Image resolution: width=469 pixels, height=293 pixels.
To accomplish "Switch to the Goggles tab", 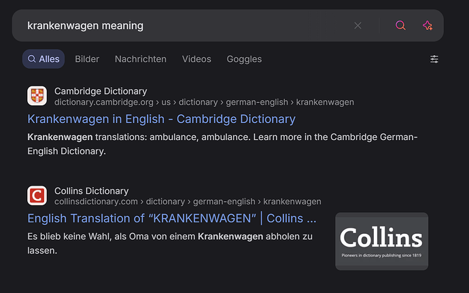I will click(x=244, y=59).
